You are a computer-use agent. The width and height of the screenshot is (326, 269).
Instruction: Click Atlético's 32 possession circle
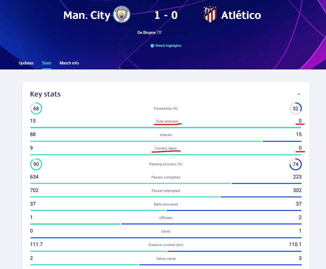tap(296, 108)
